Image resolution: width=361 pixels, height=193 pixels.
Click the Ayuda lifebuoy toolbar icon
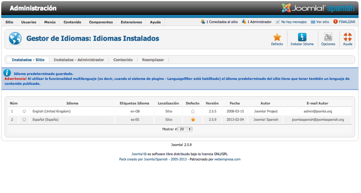348,37
